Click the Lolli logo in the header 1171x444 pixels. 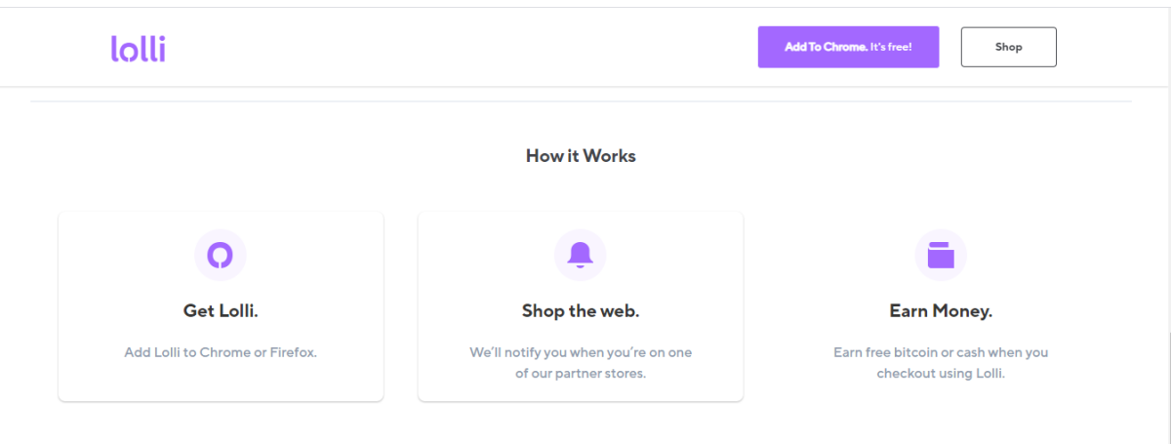(x=138, y=48)
